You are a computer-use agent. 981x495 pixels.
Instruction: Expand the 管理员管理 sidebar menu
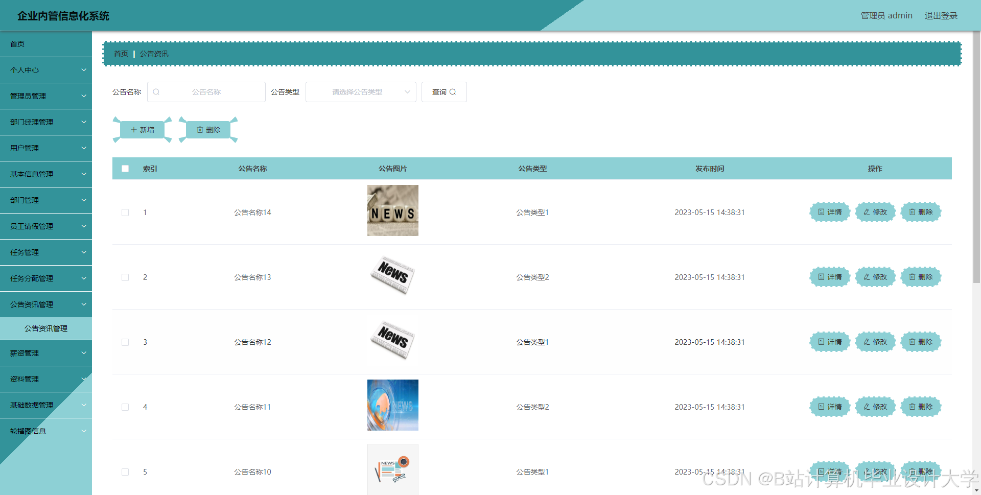[46, 96]
